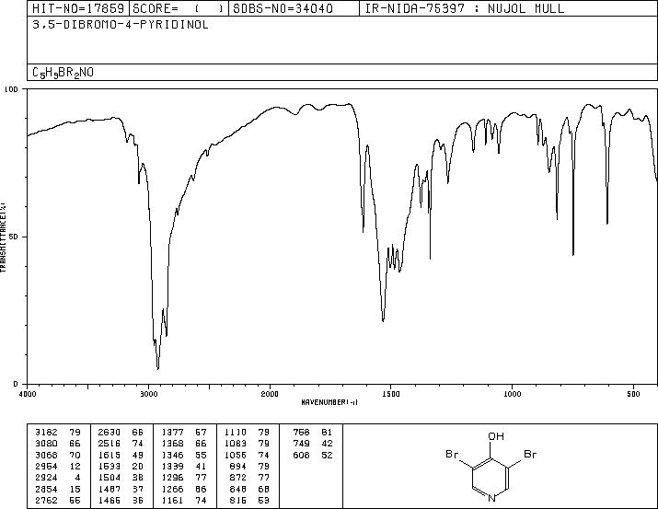The image size is (658, 509).
Task: Click the right Br atom in structure
Action: [530, 454]
